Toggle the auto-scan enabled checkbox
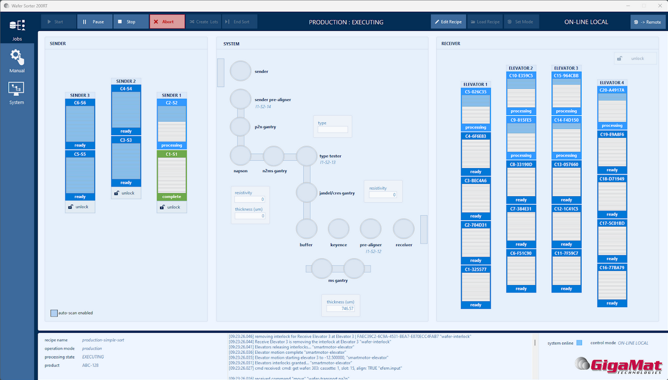The image size is (668, 380). (x=54, y=313)
